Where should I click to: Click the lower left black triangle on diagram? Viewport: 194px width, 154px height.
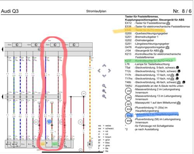pyautogui.click(x=2, y=97)
